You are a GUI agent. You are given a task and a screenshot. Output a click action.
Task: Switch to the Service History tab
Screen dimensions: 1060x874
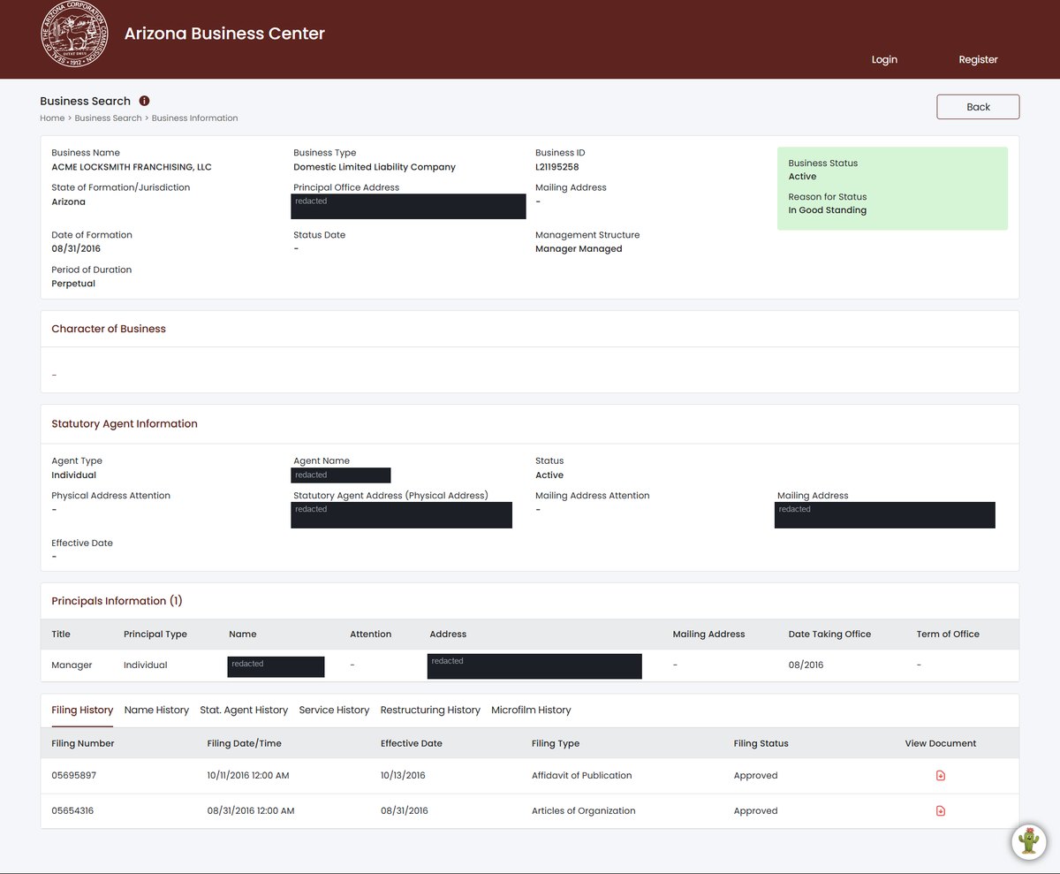(x=334, y=710)
